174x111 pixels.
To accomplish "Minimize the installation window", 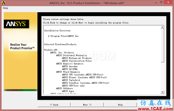I will [x=156, y=3].
